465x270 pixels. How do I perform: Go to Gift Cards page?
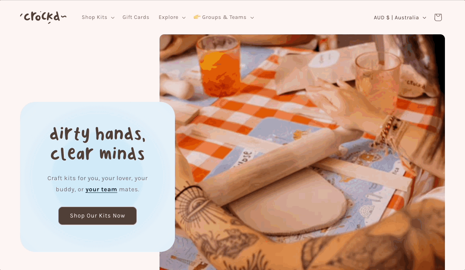coord(136,17)
